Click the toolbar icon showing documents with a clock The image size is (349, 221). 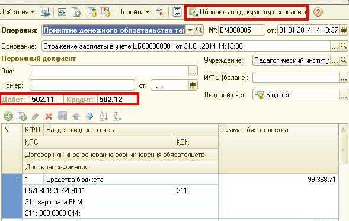pyautogui.click(x=76, y=12)
